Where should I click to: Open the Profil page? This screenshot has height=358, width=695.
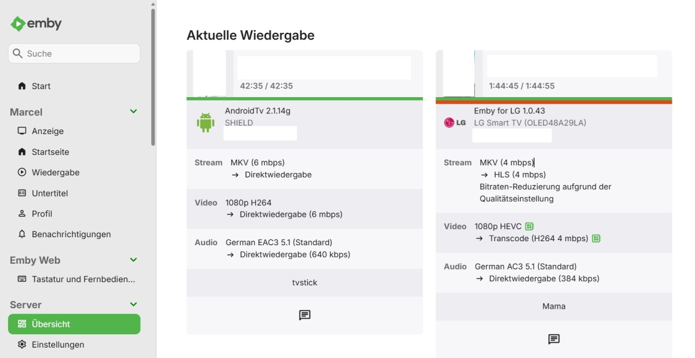tap(42, 214)
